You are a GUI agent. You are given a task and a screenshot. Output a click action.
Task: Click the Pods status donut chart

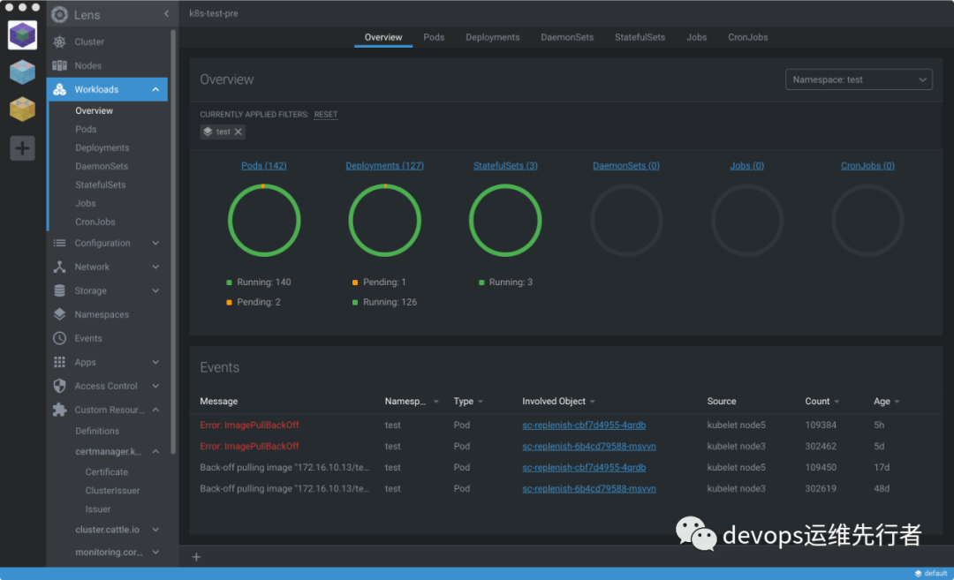263,220
